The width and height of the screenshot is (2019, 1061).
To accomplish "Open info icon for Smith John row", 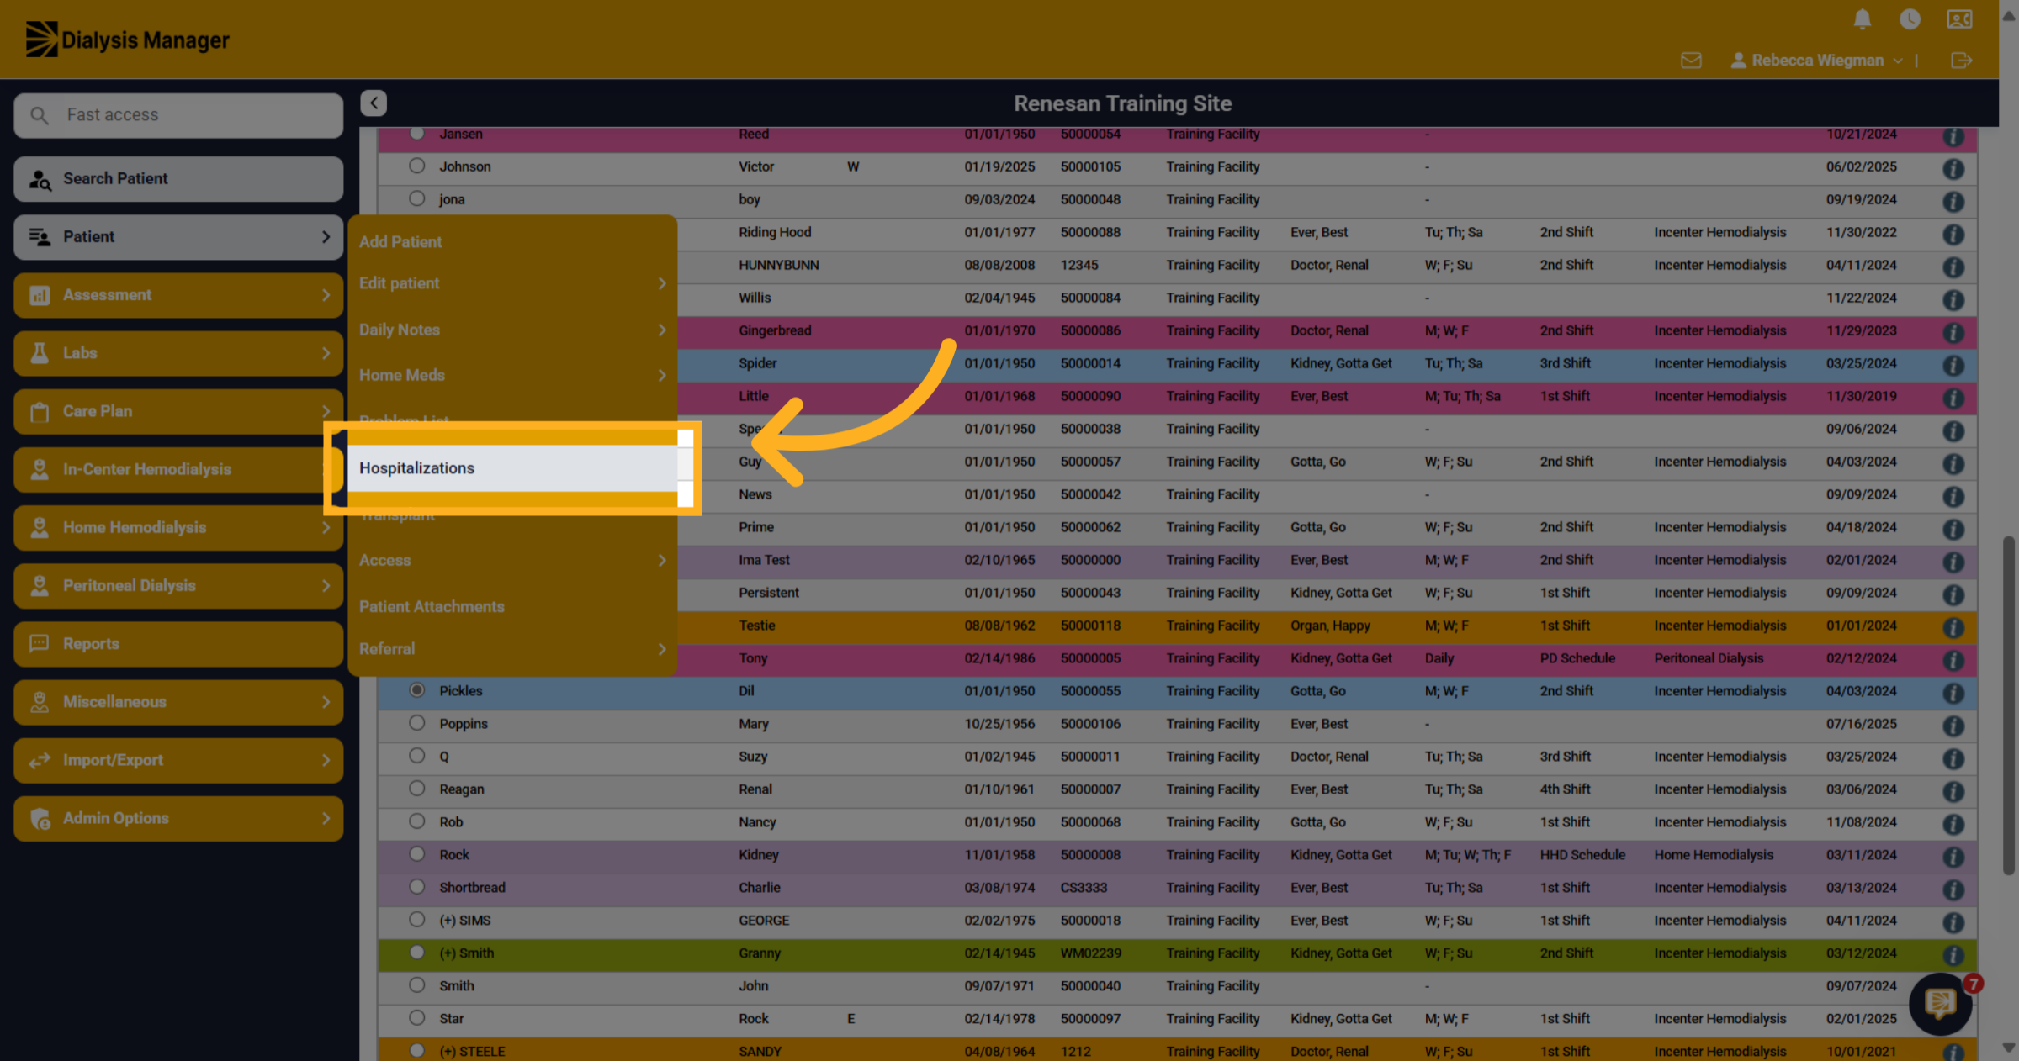I will [x=1953, y=988].
